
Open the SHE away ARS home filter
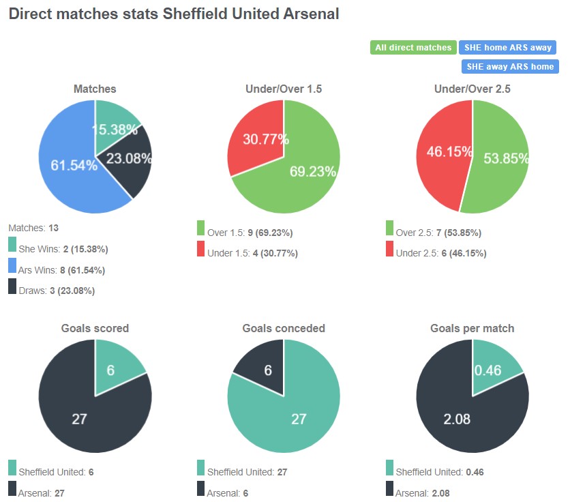coord(508,66)
